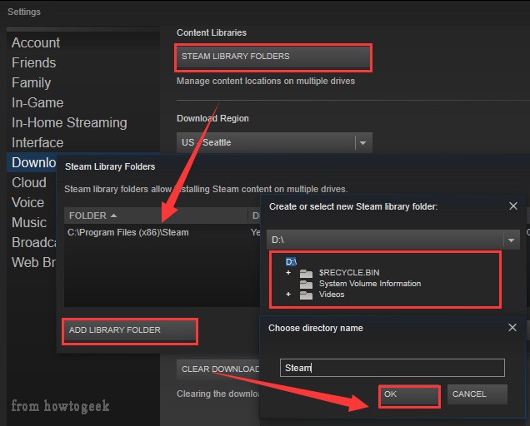This screenshot has width=530, height=426.
Task: Click the Steam Library Folders button
Action: point(273,57)
